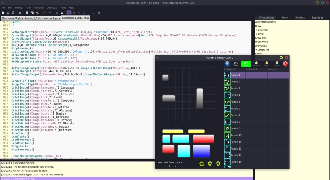Click the red dice random puzzle icon
The image size is (330, 180).
pyautogui.click(x=285, y=64)
